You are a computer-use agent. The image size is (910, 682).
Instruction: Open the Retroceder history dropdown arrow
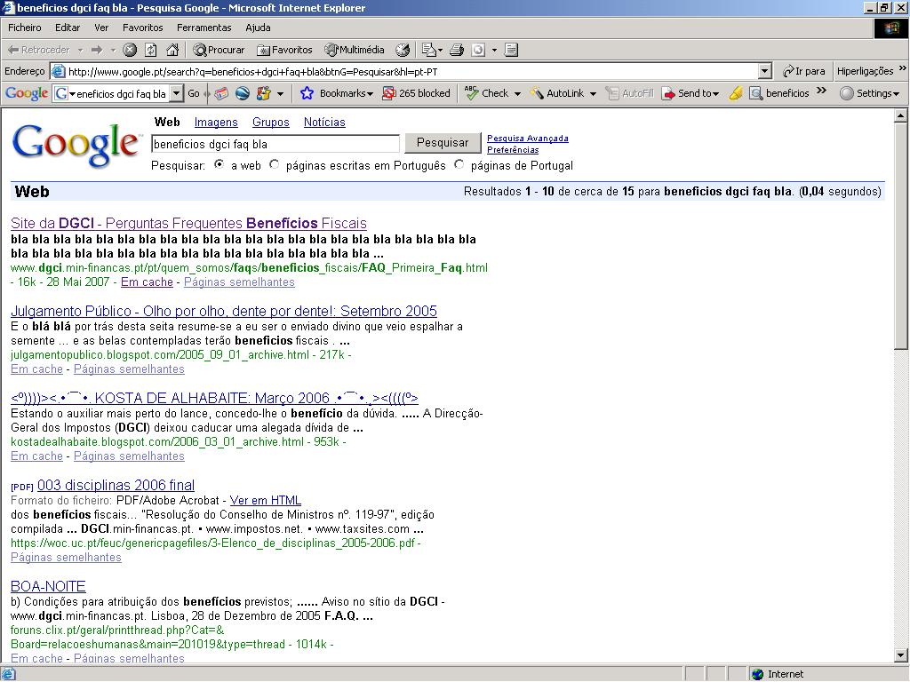pos(81,50)
